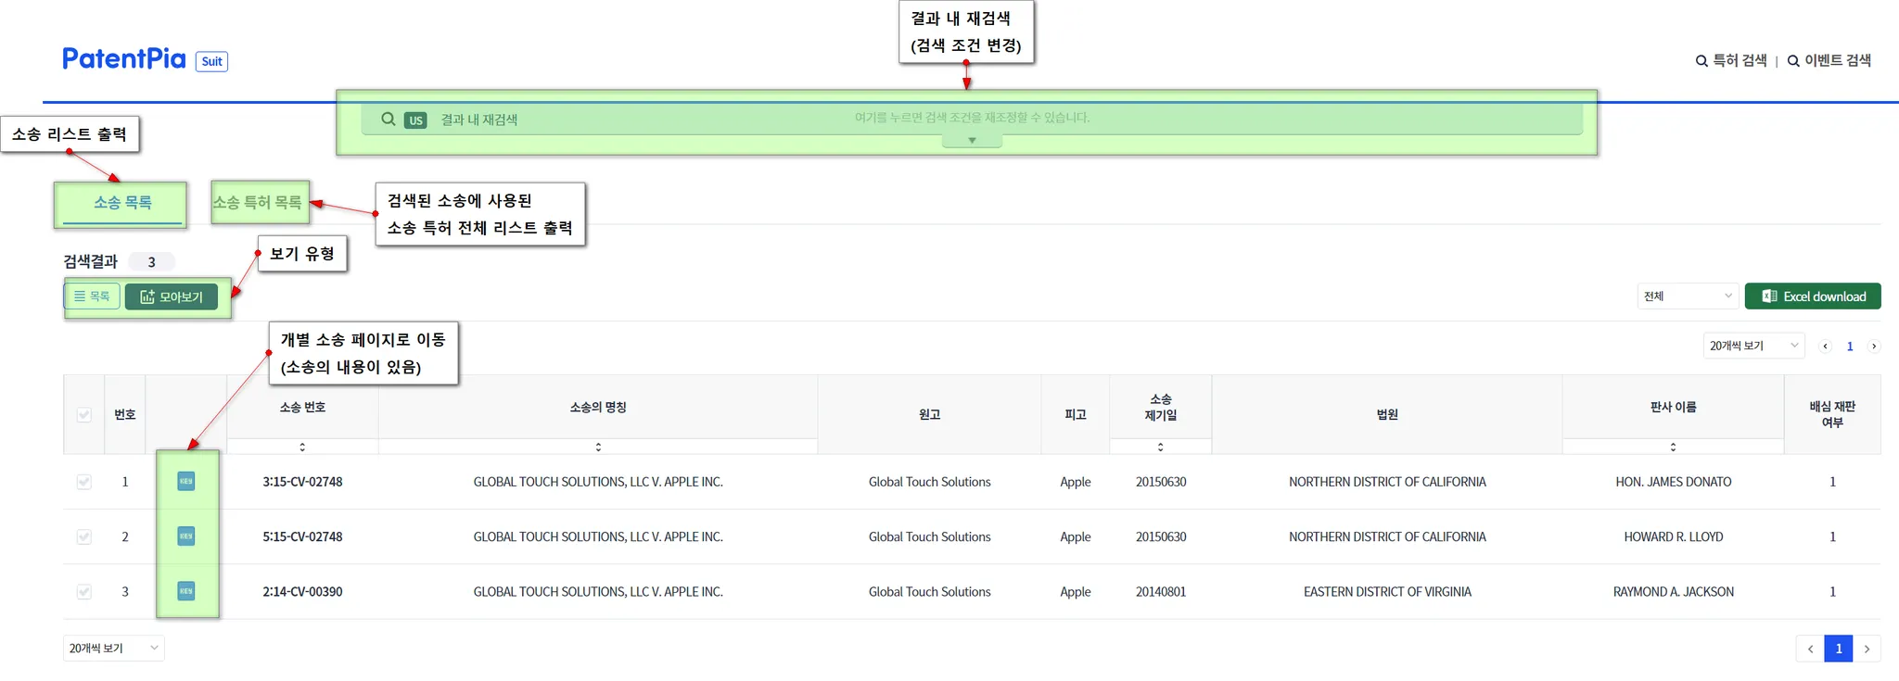The image size is (1899, 681).
Task: Click the Excel download button
Action: point(1813,296)
